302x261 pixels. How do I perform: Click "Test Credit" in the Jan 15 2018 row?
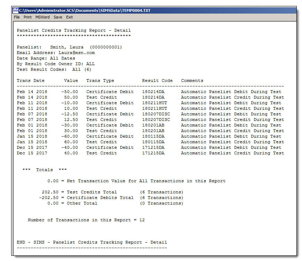(101, 142)
